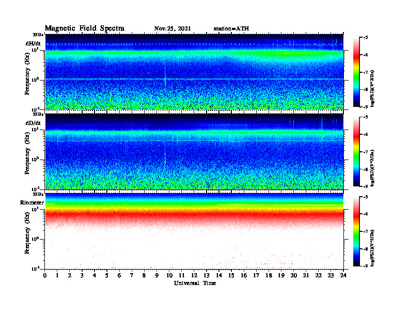Click the "station=ATH" label
The image size is (409, 316).
tap(231, 29)
